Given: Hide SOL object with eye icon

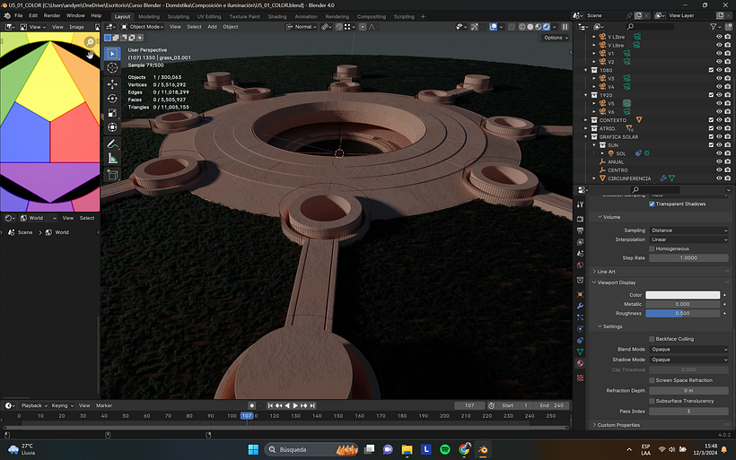Looking at the screenshot, I should click(719, 153).
